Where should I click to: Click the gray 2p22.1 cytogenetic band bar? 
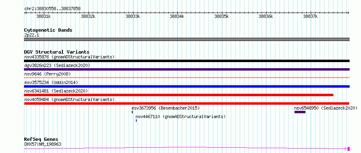187,39
